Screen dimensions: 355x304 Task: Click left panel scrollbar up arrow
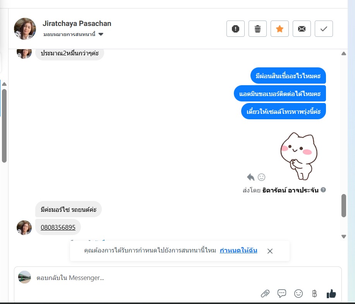pos(4,84)
